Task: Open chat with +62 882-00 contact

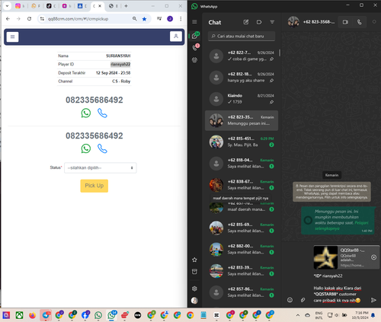Action: point(242,250)
